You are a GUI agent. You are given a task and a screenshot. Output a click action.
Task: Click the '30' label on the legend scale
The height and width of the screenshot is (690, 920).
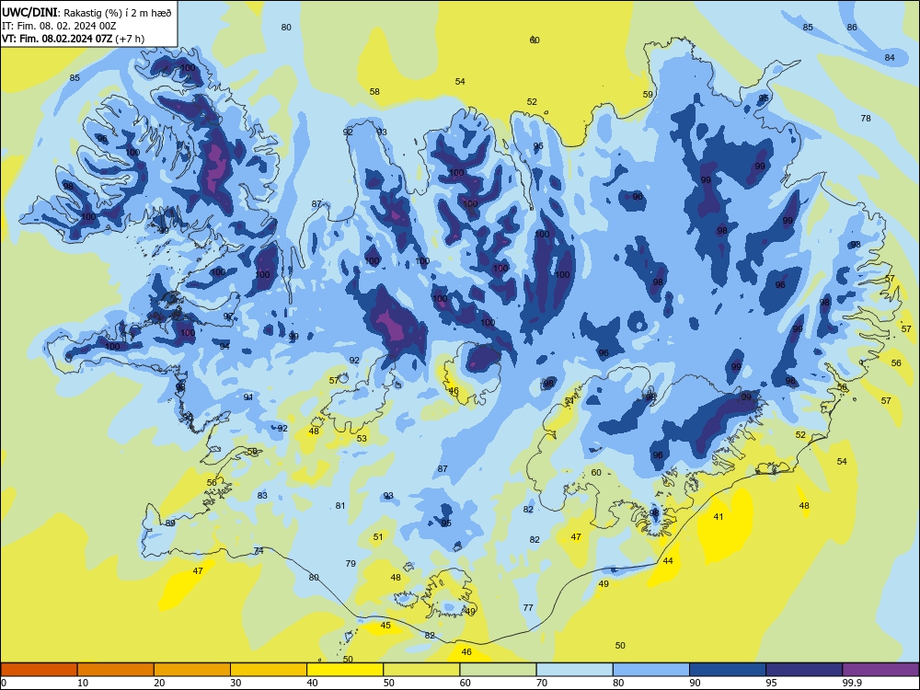click(236, 683)
